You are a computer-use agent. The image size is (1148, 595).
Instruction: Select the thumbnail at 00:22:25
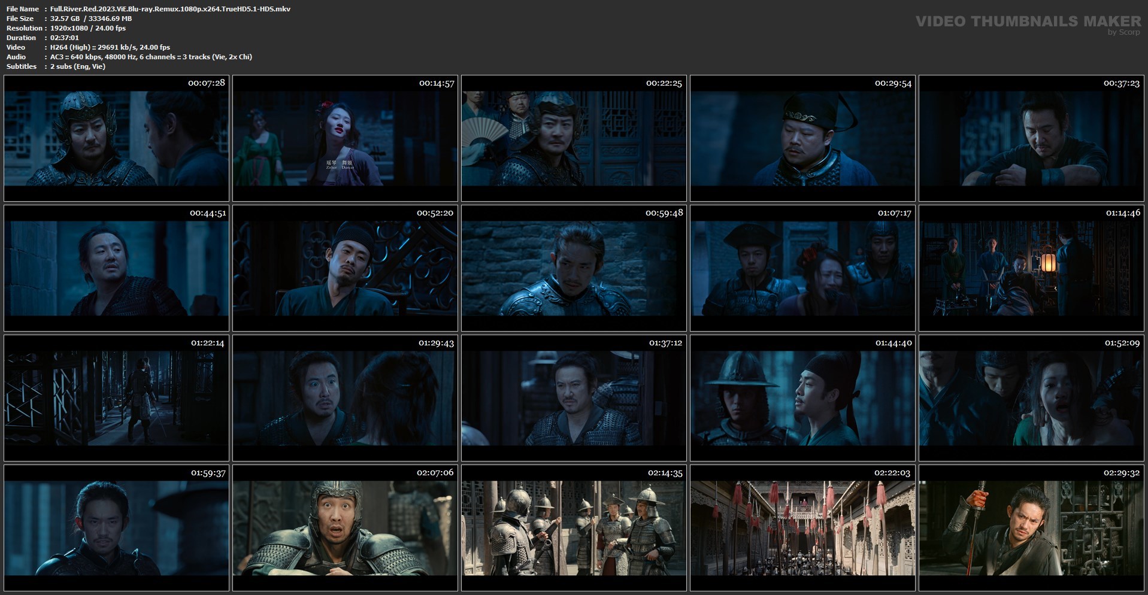(574, 138)
